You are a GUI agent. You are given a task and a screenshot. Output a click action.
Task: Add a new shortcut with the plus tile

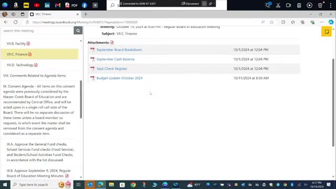point(95,5)
